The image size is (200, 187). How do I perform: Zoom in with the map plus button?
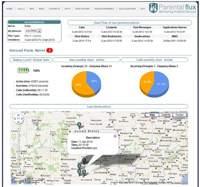click(18, 129)
